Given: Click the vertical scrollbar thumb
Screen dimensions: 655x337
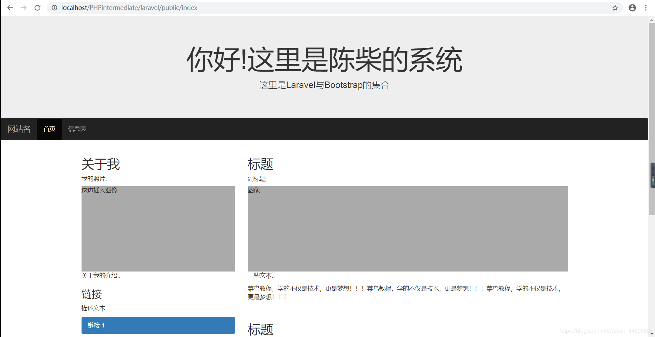Looking at the screenshot, I should [x=652, y=175].
